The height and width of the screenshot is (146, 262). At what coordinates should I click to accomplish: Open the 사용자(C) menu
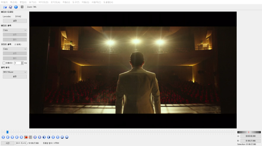click(96, 2)
